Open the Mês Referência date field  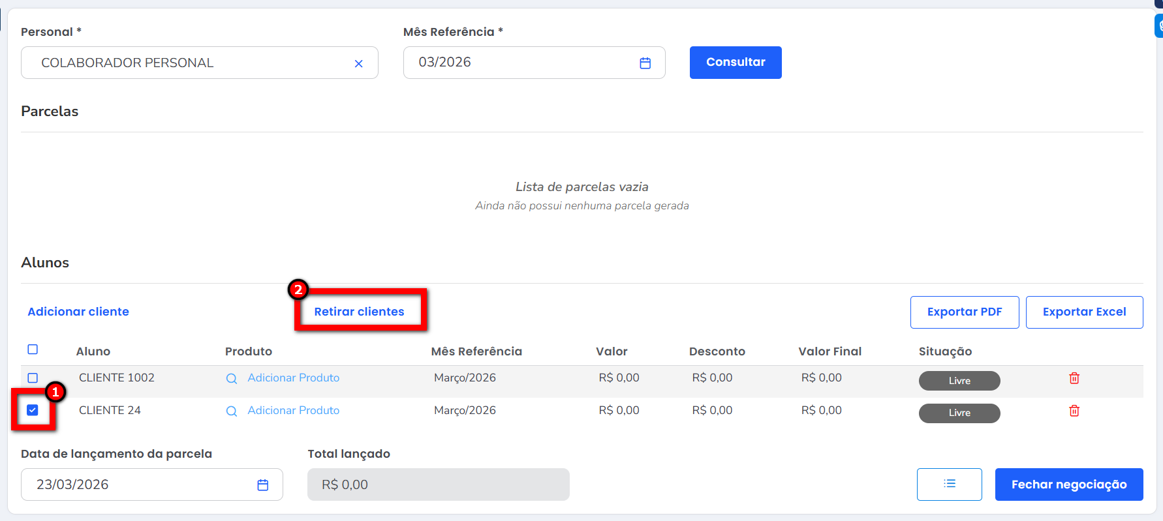tap(522, 63)
